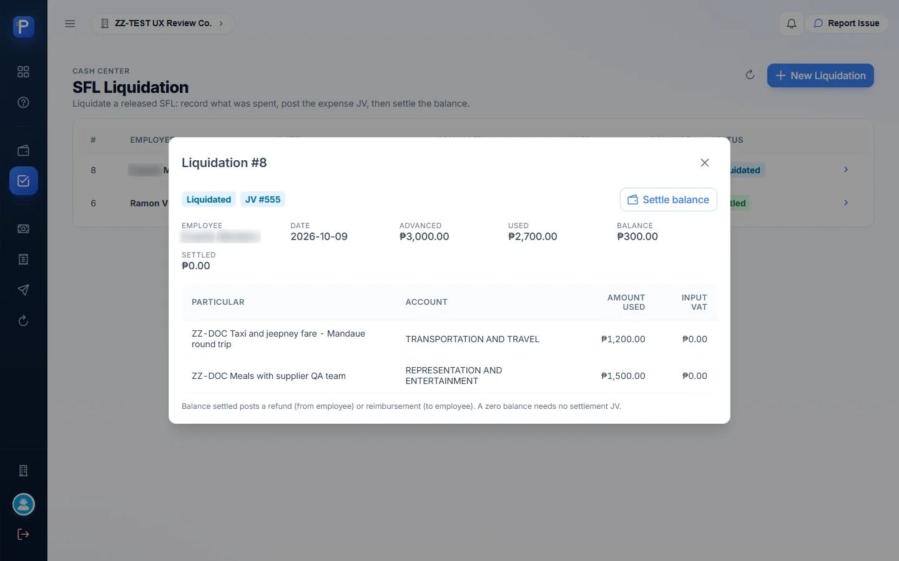
Task: Click the REPRESENTATION AND ENTERTAINMENT account cell
Action: (x=454, y=376)
